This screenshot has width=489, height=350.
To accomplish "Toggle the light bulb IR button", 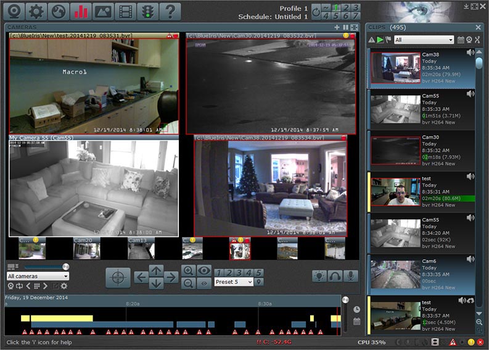I will [x=319, y=276].
